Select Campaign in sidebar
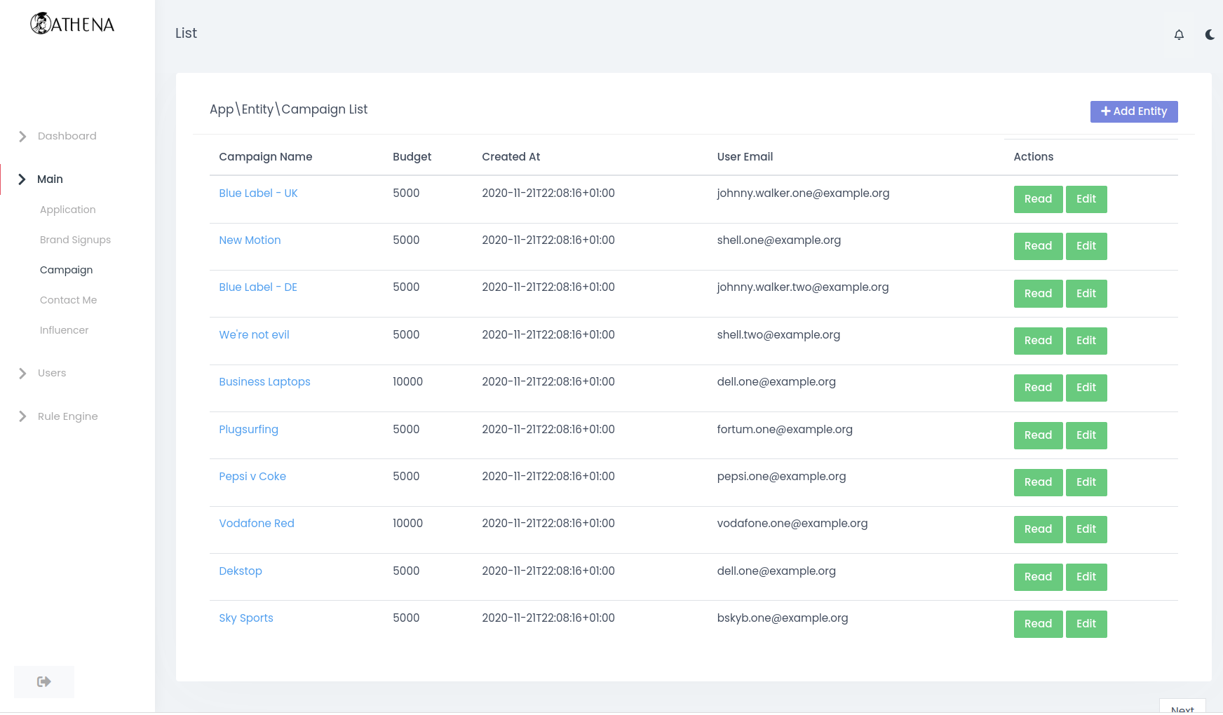This screenshot has height=715, width=1223. [66, 270]
